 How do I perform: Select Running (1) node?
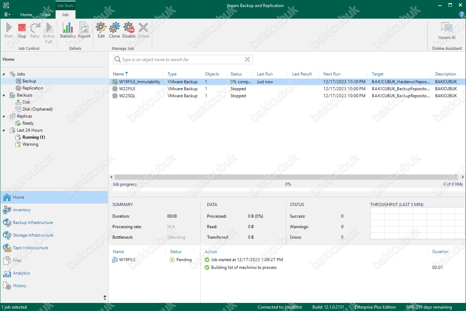pos(34,137)
